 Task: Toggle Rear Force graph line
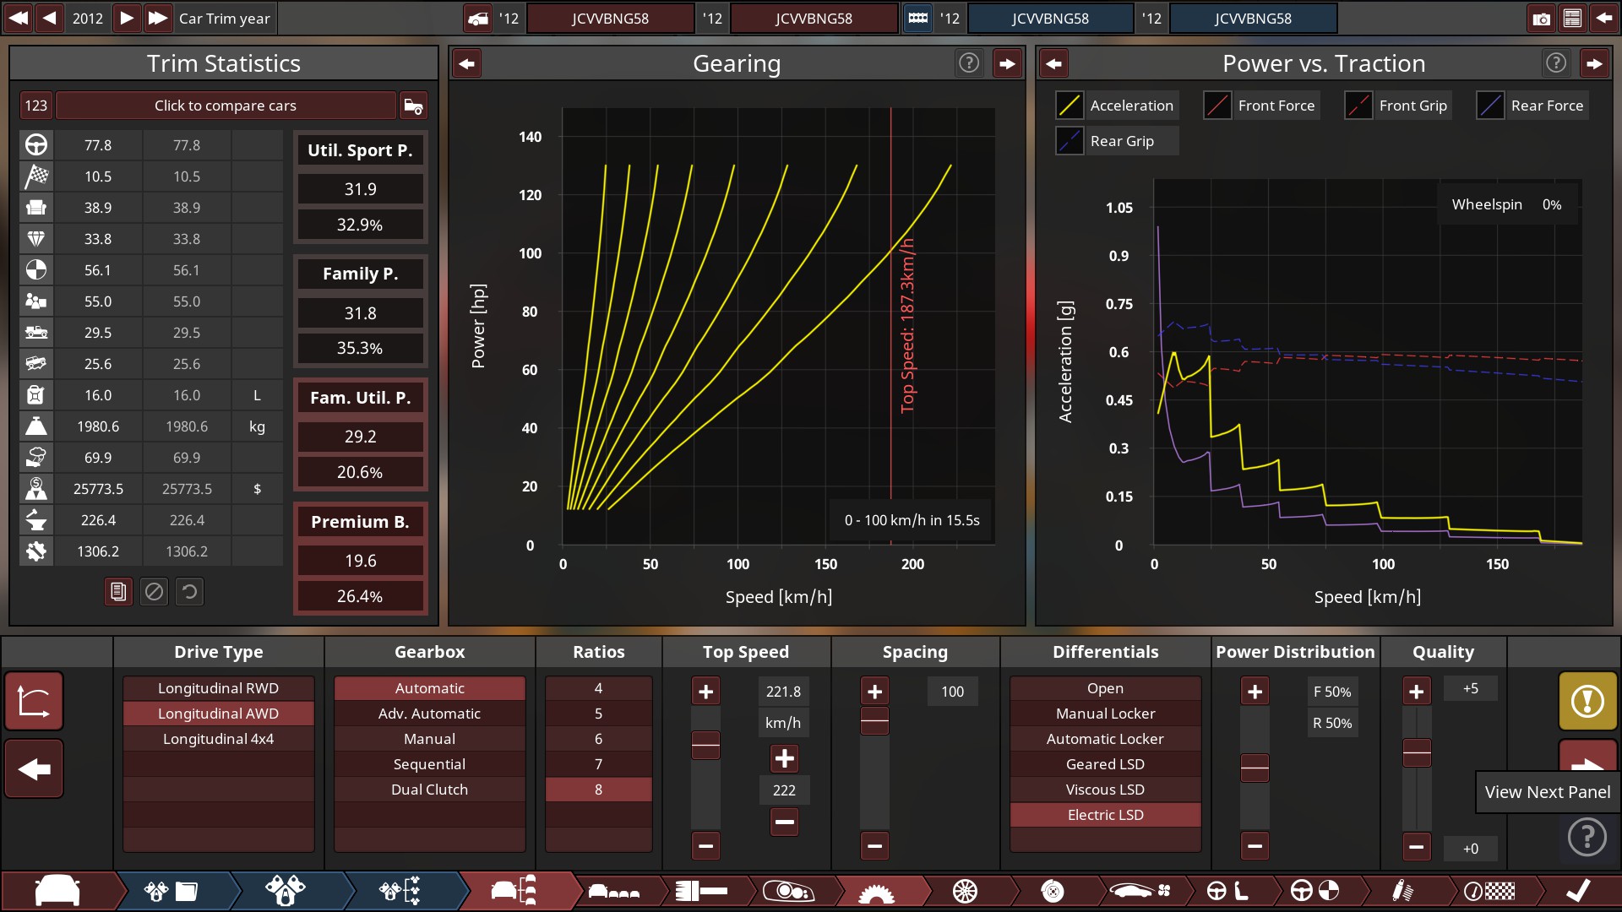click(x=1490, y=106)
